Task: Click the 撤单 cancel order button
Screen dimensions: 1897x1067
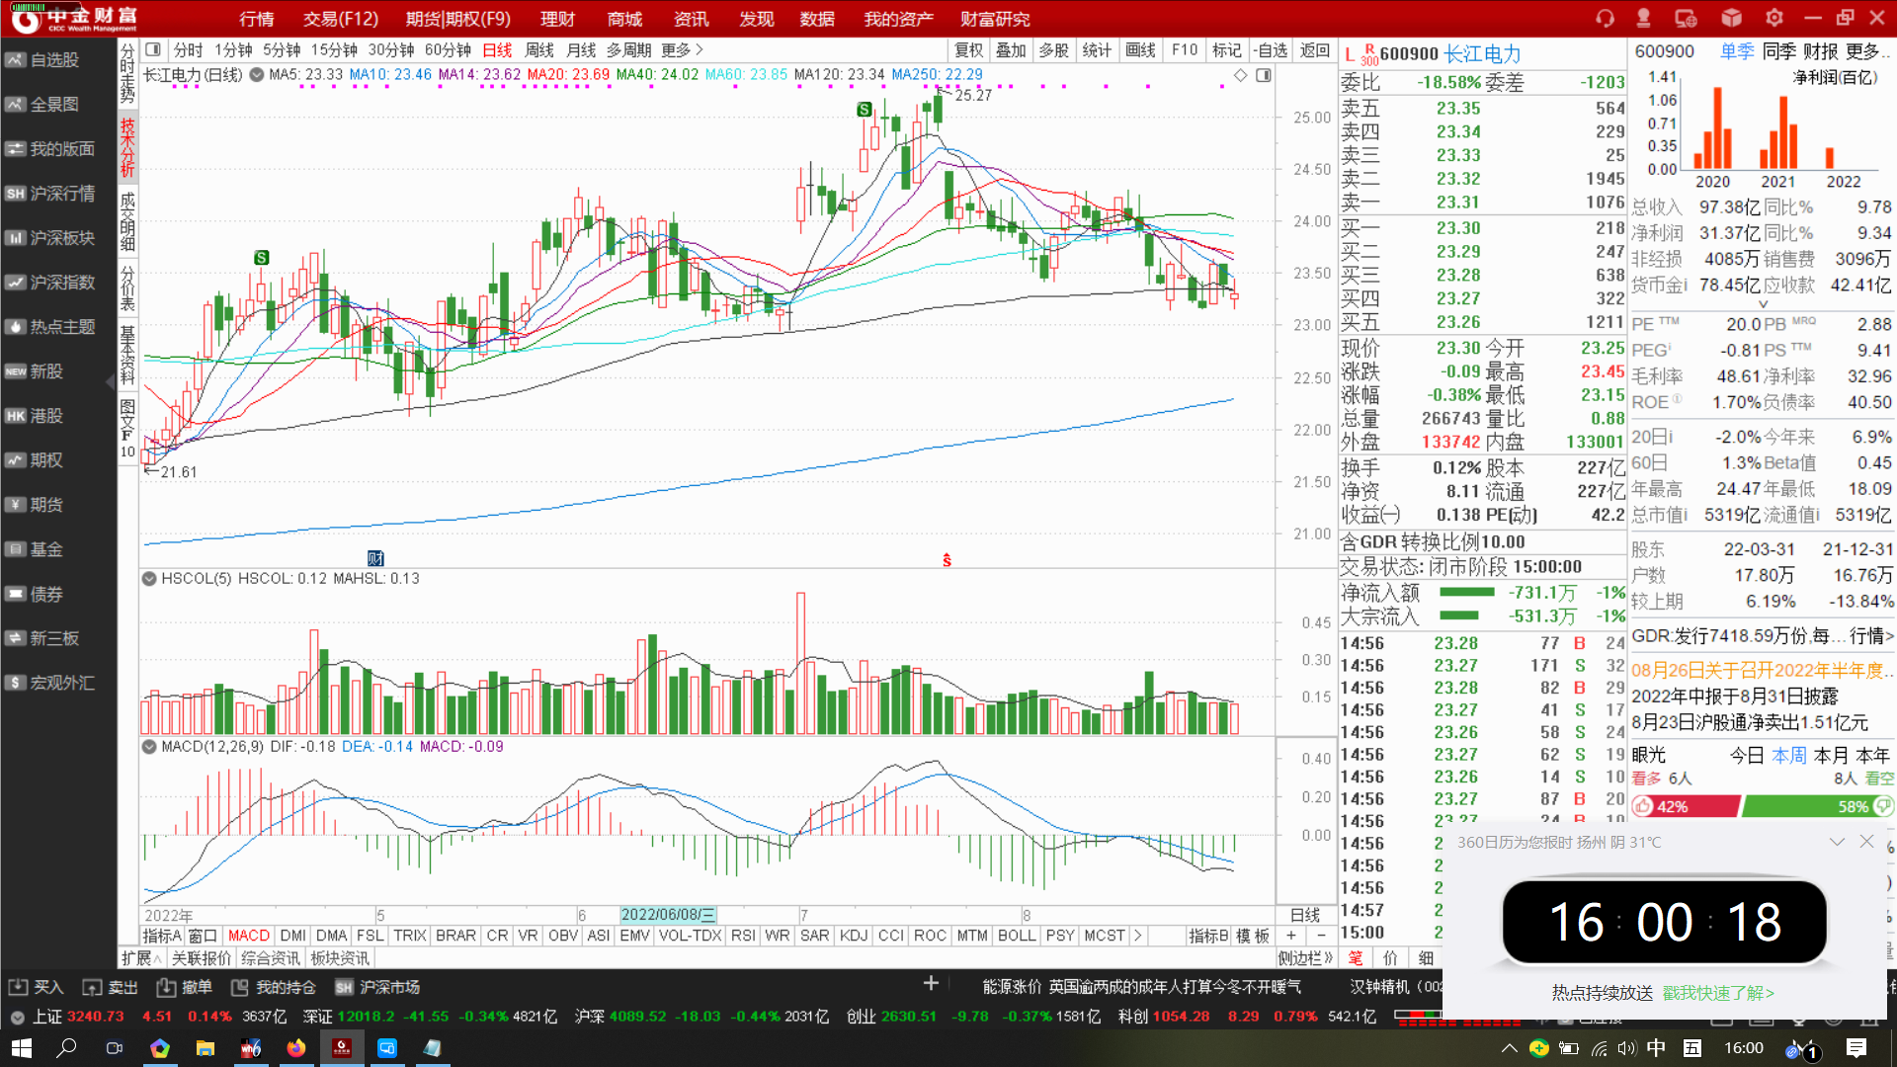Action: pos(184,987)
